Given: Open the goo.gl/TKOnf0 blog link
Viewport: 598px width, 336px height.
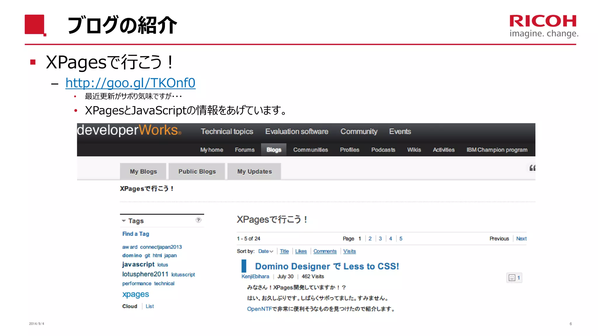Looking at the screenshot, I should click(x=130, y=83).
